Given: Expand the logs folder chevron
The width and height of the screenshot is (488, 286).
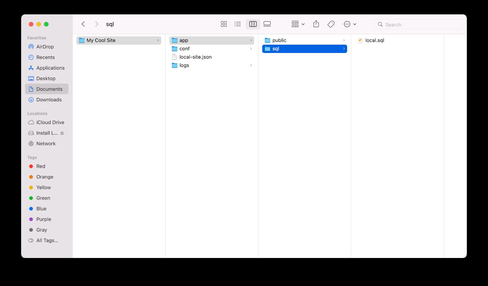Looking at the screenshot, I should click(x=251, y=65).
